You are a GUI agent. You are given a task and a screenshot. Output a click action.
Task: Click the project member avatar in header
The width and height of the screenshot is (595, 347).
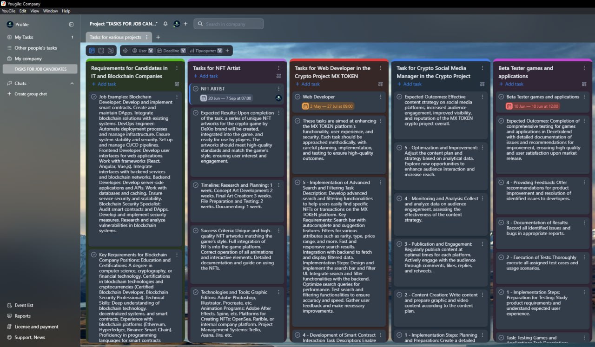(x=177, y=24)
